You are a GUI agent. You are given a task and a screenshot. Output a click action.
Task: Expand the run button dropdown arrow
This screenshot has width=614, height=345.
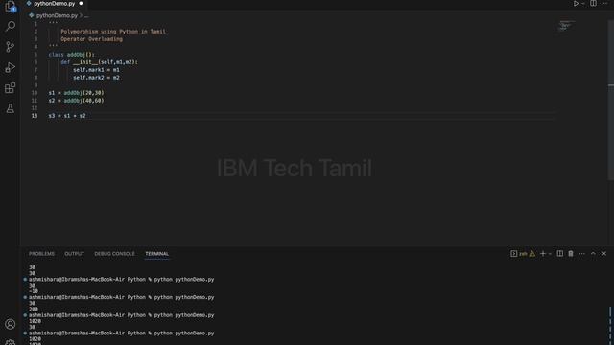[x=583, y=4]
